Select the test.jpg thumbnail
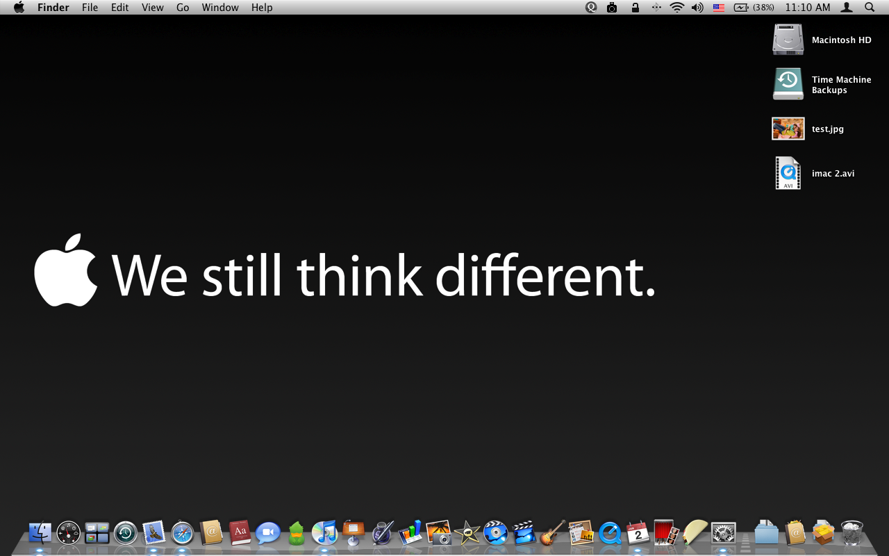The image size is (889, 556). click(x=788, y=129)
